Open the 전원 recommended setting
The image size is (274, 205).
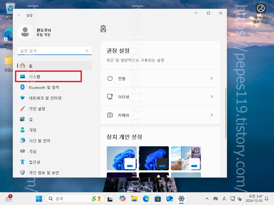pos(160,78)
